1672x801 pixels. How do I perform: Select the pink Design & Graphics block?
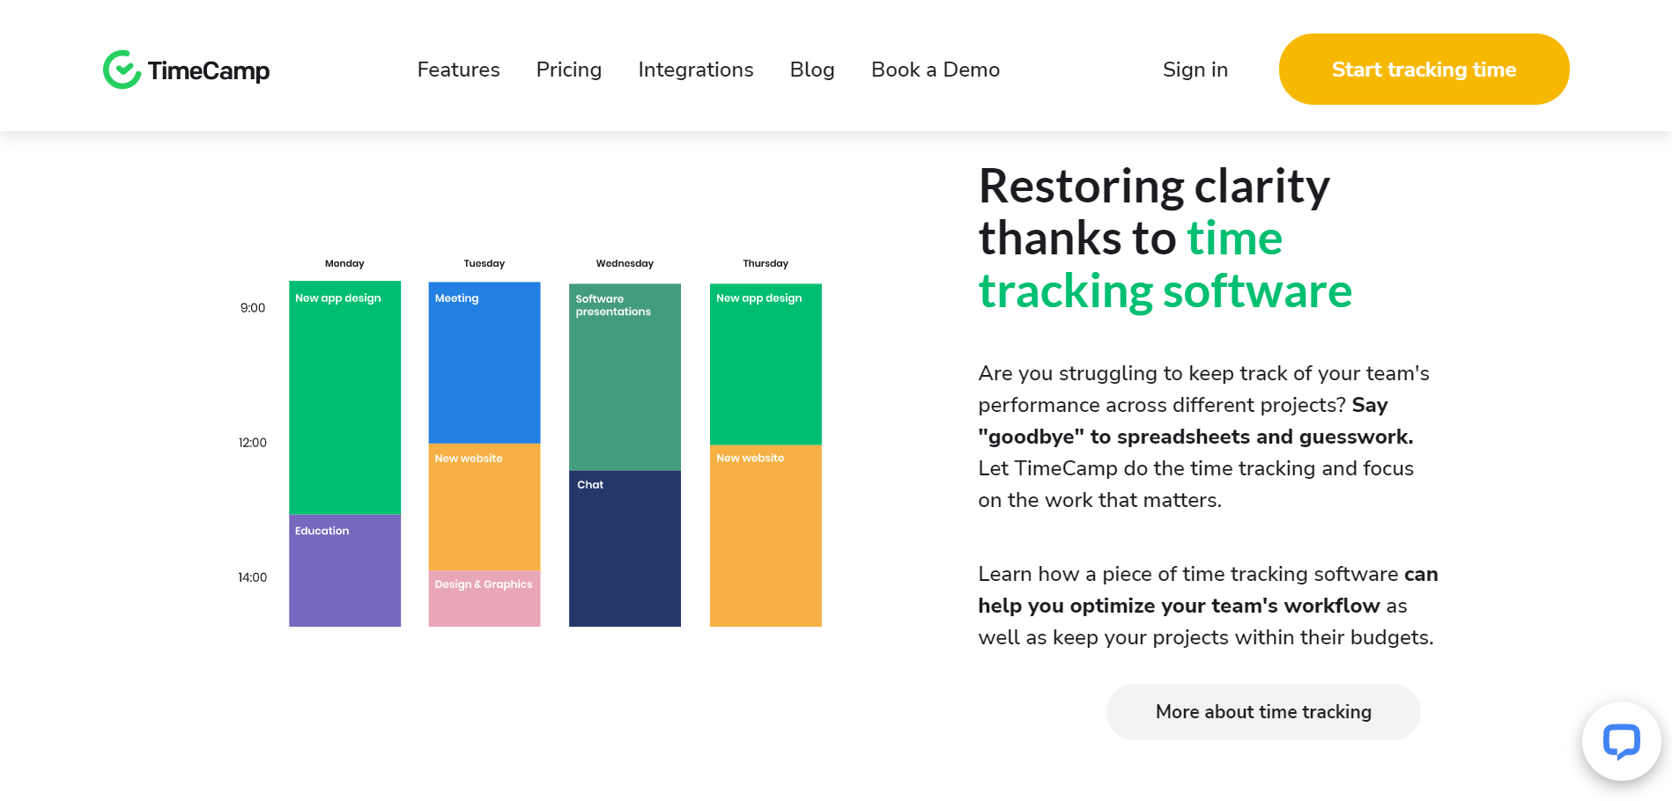pos(484,599)
